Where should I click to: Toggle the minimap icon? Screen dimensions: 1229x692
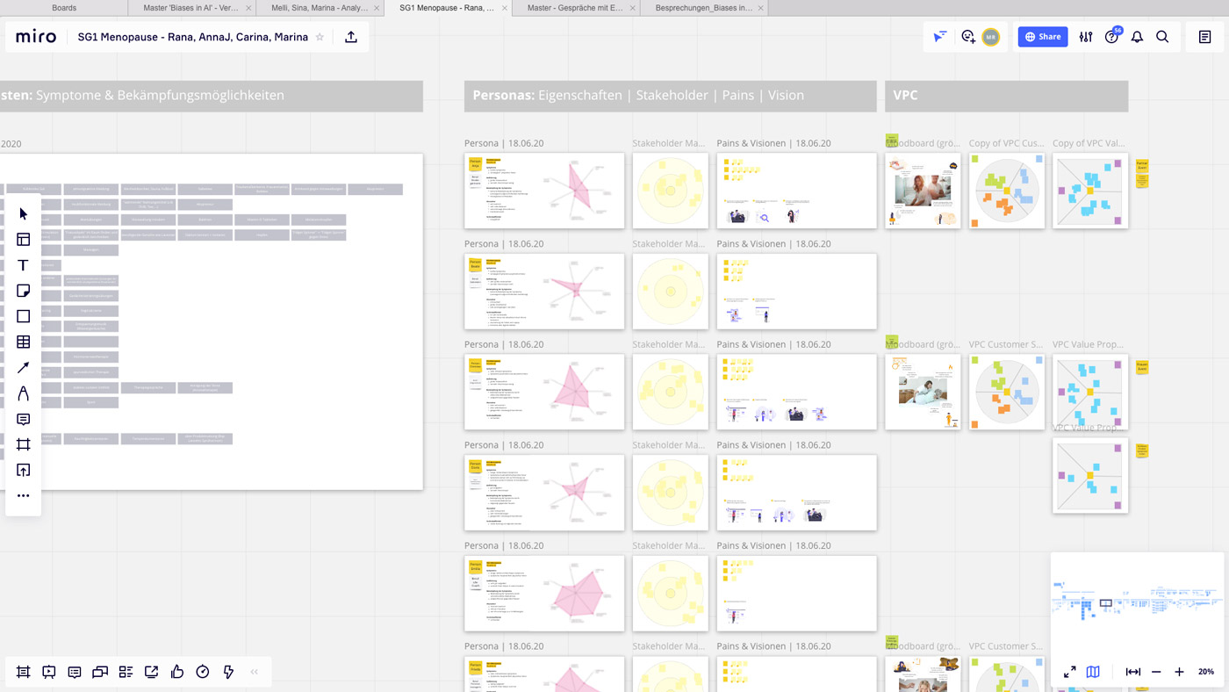pos(1093,672)
